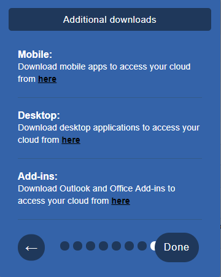Click the 'Download desktop applications' description text
This screenshot has width=221, height=277.
(x=109, y=134)
